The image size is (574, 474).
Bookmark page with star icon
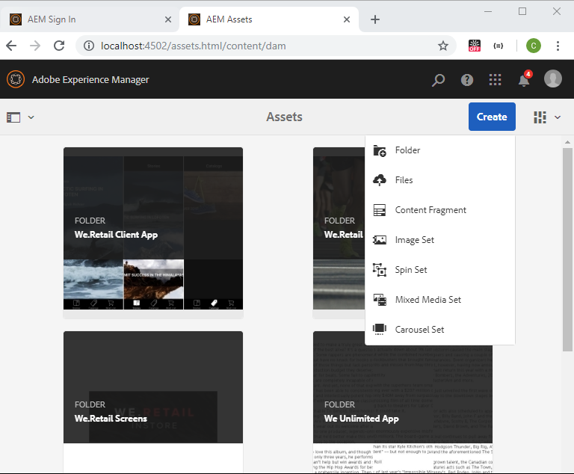point(443,46)
